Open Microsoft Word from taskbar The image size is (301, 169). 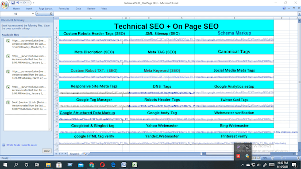tap(124, 165)
